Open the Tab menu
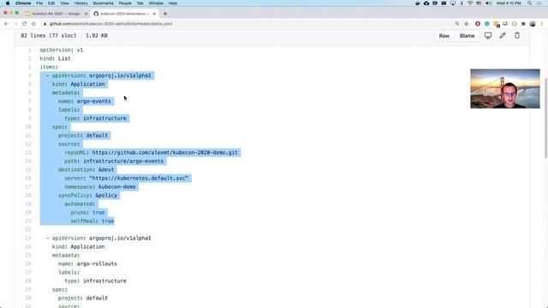 pos(140,3)
